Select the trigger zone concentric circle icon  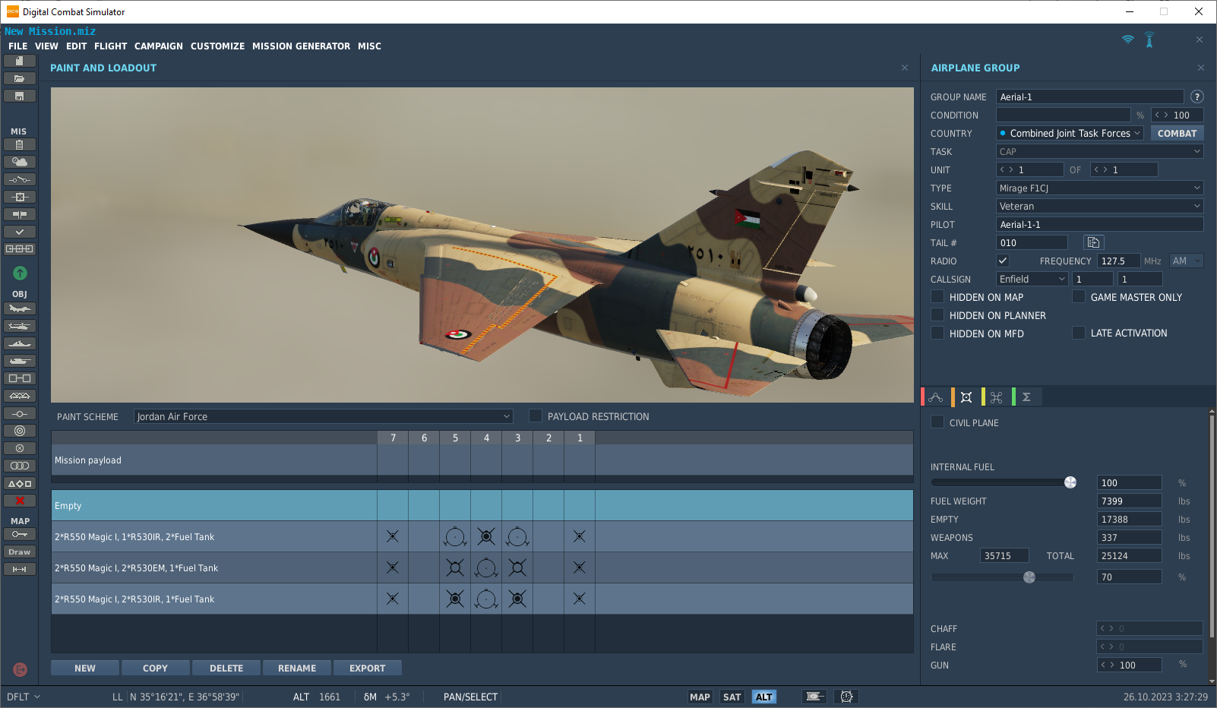pyautogui.click(x=20, y=431)
